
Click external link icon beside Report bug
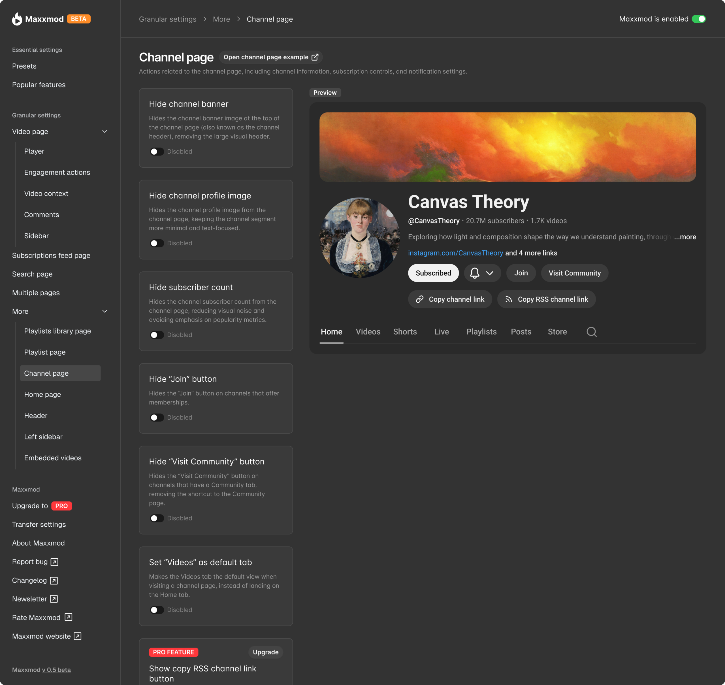click(54, 562)
